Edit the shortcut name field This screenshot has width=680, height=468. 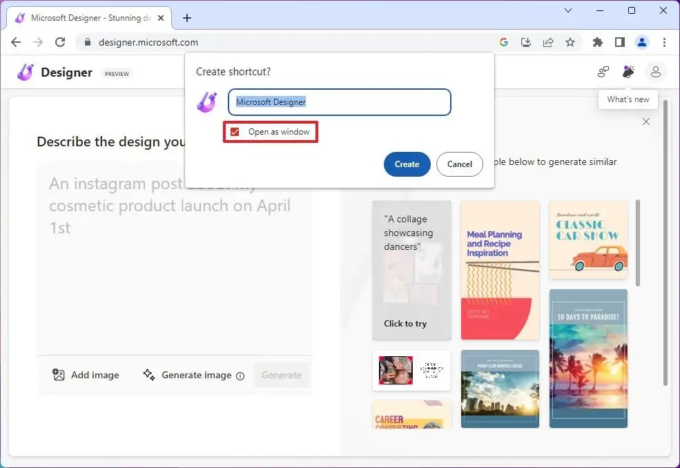[x=340, y=102]
